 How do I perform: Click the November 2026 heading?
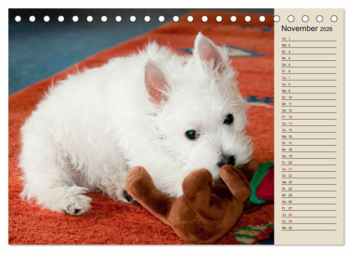coord(307,29)
